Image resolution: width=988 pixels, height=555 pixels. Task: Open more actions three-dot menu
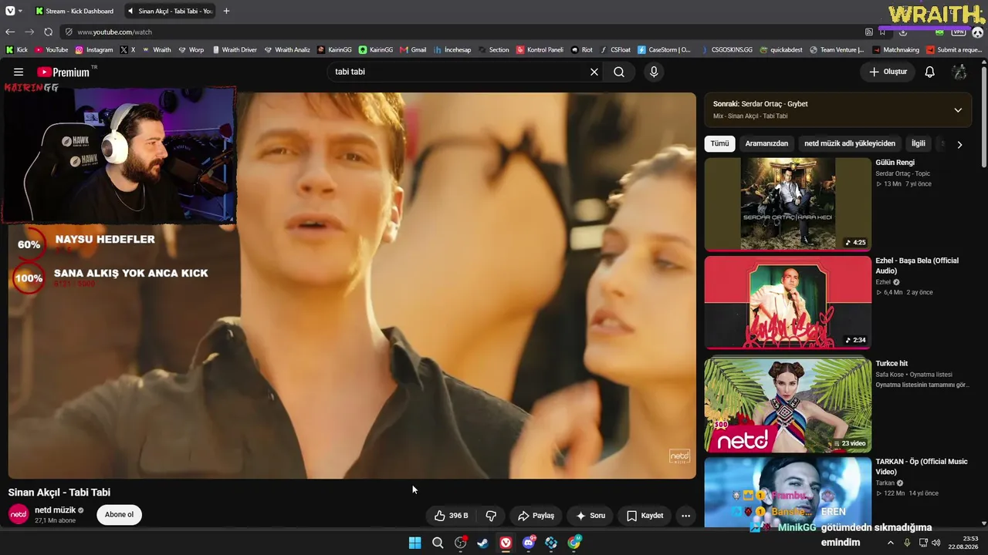(685, 516)
